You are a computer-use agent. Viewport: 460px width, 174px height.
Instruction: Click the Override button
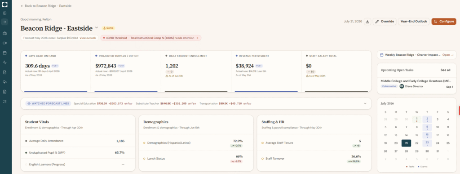click(385, 22)
